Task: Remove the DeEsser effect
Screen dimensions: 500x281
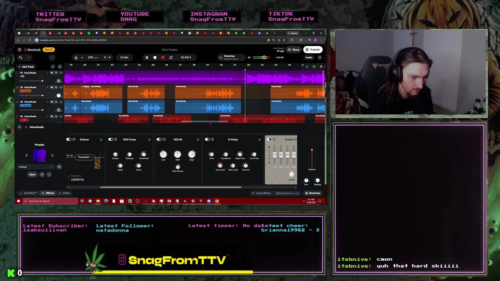Action: point(101,139)
